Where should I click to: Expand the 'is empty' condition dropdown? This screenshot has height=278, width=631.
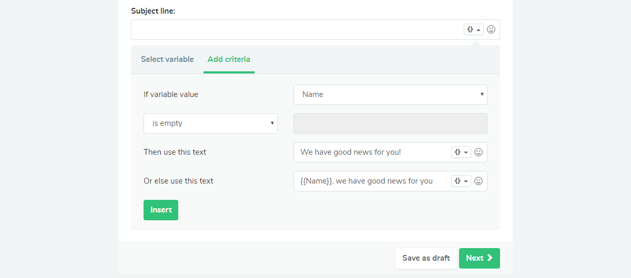[x=210, y=123]
